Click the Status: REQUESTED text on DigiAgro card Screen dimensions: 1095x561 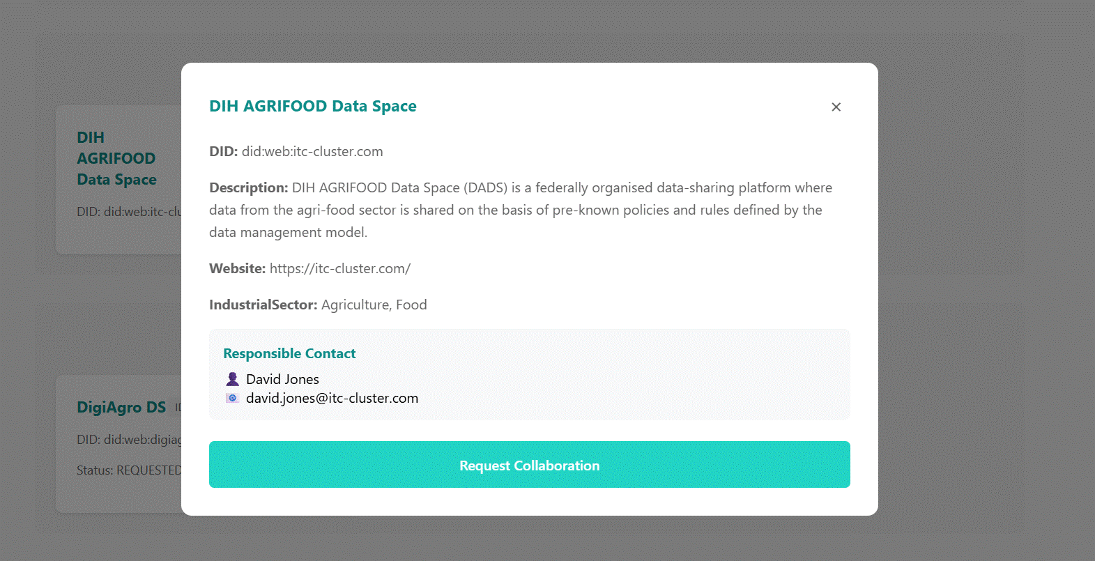pos(129,470)
